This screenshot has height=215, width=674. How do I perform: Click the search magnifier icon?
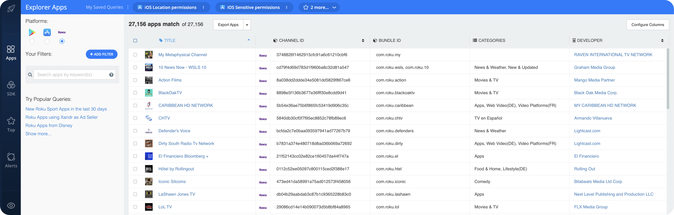(x=30, y=75)
